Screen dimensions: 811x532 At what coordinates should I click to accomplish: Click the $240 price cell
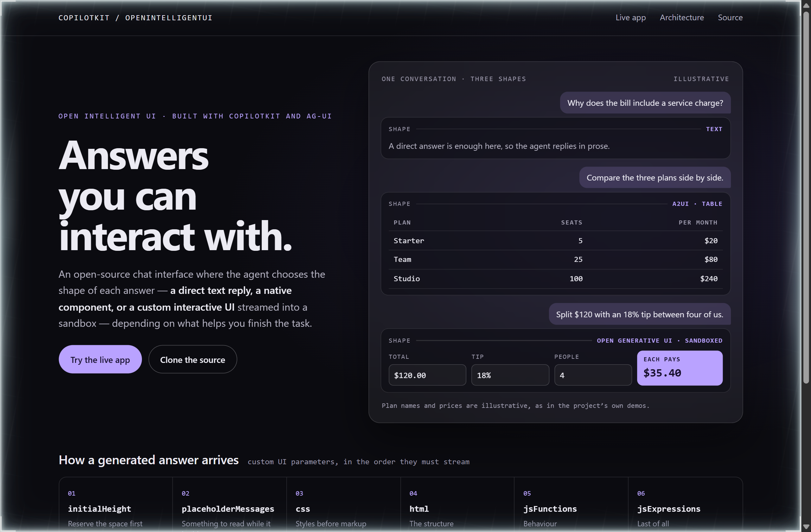click(x=709, y=278)
